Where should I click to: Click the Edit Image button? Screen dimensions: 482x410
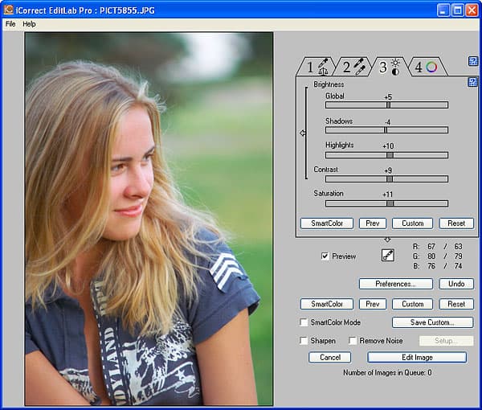(x=417, y=358)
